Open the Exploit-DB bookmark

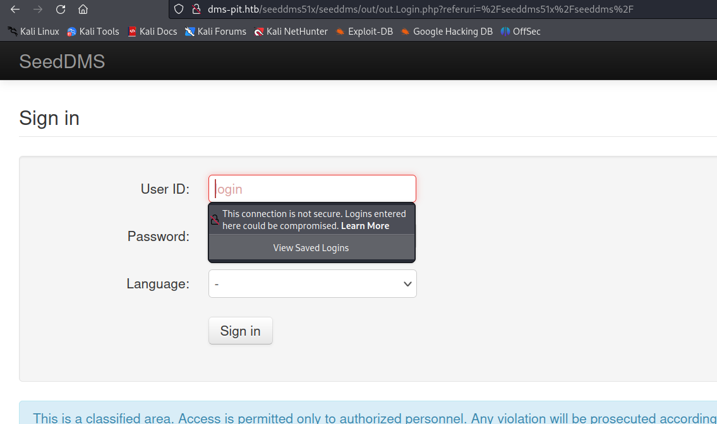(365, 32)
